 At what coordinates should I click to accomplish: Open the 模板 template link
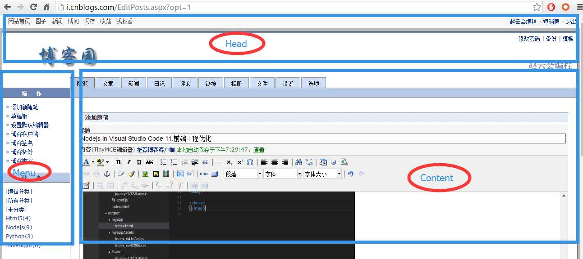[568, 39]
